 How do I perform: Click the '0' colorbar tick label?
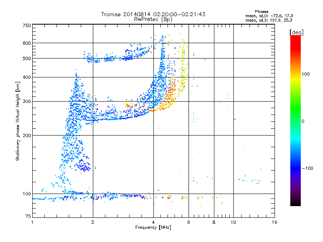pyautogui.click(x=303, y=121)
